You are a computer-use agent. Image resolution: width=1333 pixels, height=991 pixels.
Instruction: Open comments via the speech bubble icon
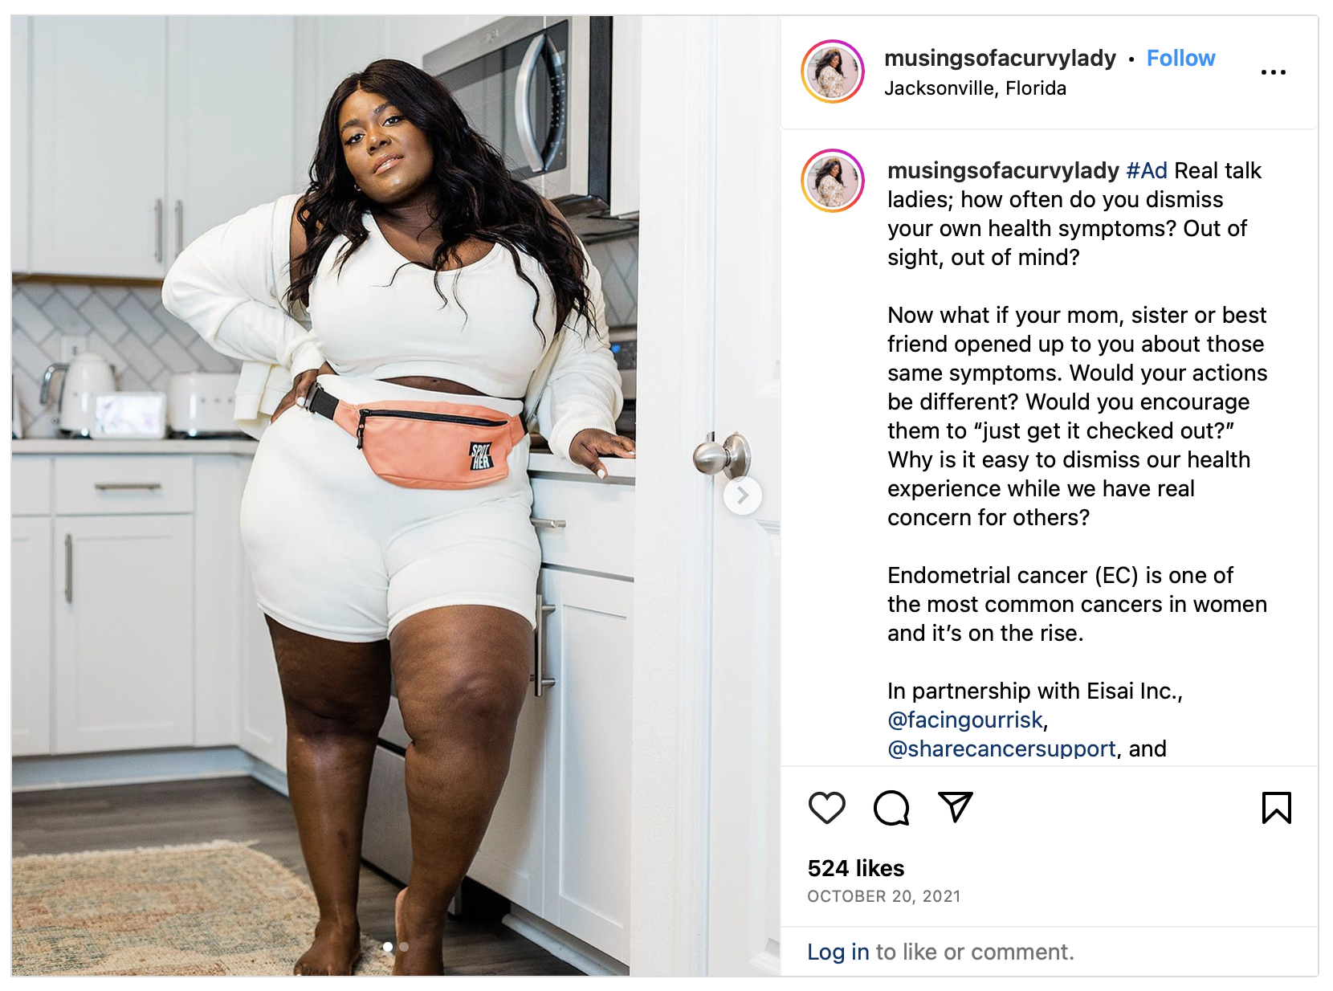(891, 808)
